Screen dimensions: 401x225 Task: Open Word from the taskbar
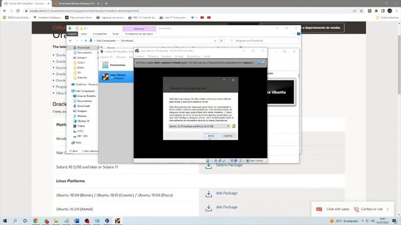[76, 221]
